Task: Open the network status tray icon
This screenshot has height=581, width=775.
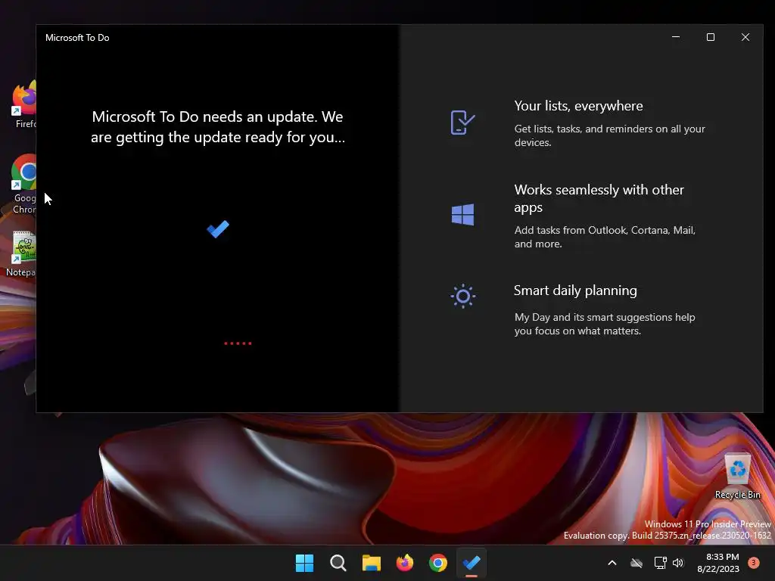Action: coord(660,563)
